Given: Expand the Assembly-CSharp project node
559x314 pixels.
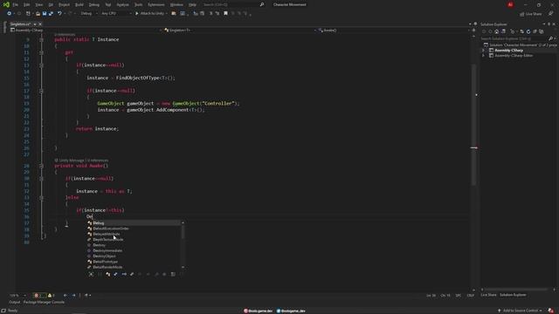Looking at the screenshot, I should (484, 51).
